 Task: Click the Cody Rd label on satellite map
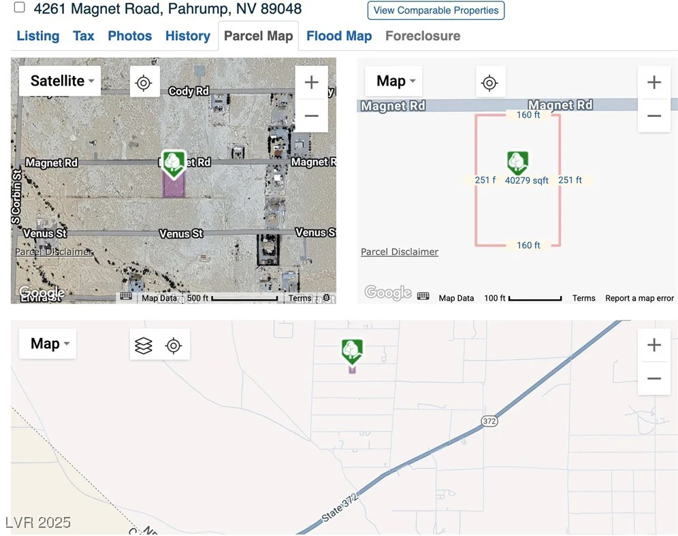click(x=189, y=91)
